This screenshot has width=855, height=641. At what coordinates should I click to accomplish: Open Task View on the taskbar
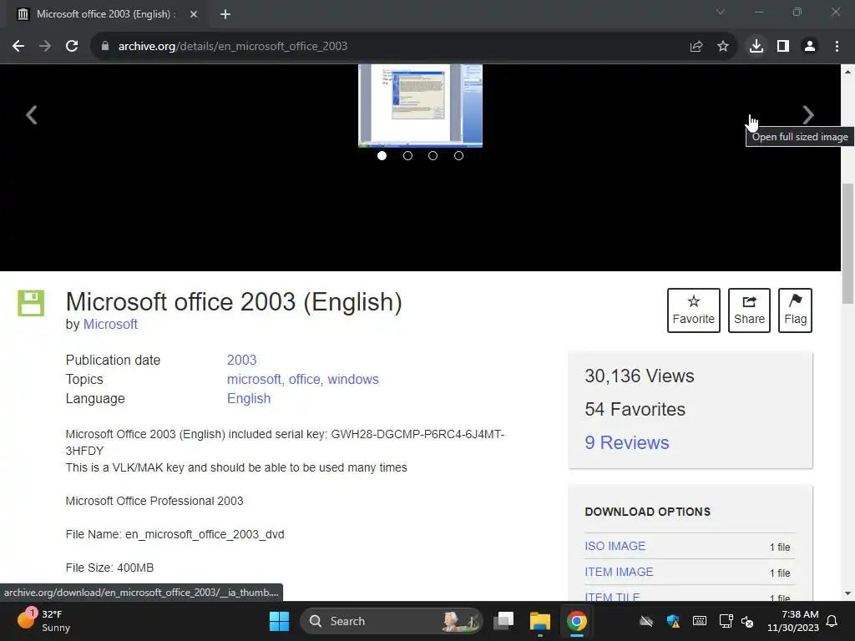coord(503,621)
